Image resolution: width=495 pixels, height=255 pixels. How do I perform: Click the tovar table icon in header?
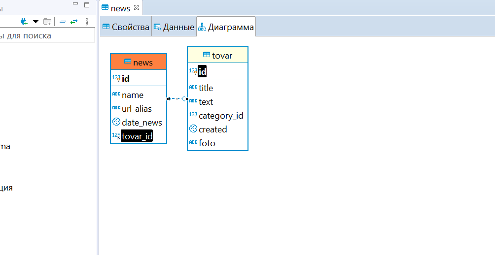(207, 55)
